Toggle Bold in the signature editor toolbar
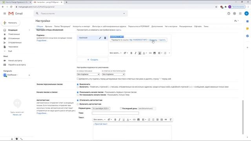The width and height of the screenshot is (251, 141). (131, 53)
